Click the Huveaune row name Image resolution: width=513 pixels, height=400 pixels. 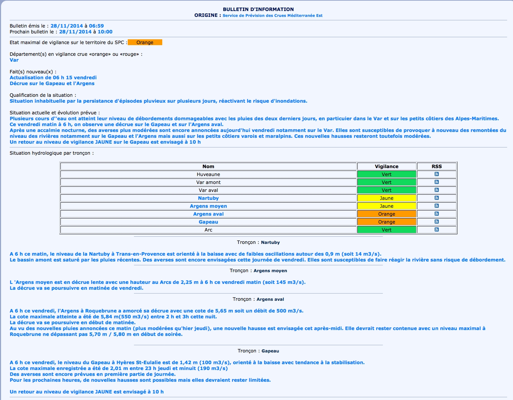click(x=208, y=174)
